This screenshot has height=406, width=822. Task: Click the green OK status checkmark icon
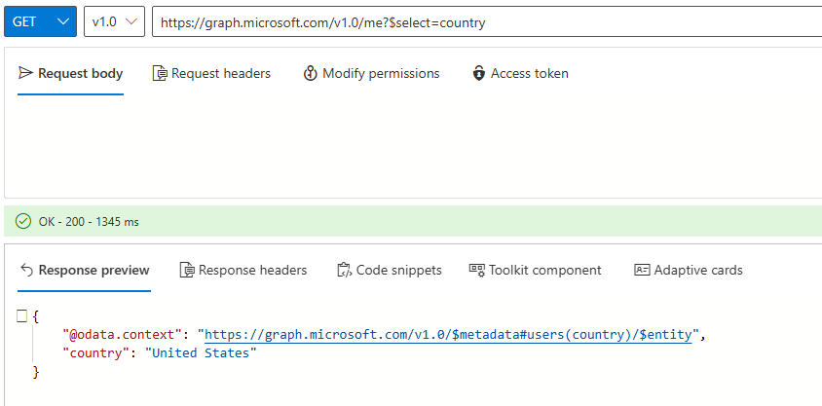(23, 222)
